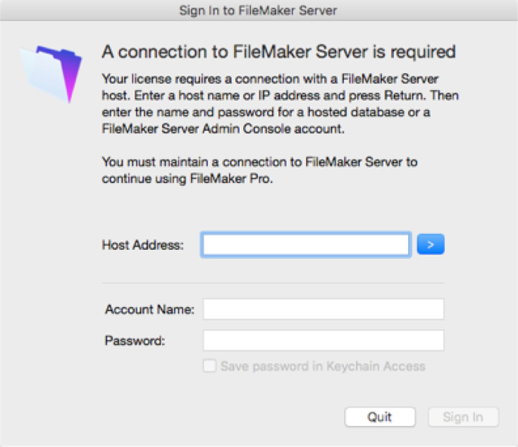Click the line starting You must maintain a connection
The width and height of the screenshot is (518, 447).
pyautogui.click(x=259, y=162)
